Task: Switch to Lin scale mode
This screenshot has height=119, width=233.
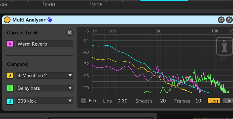Action: (x=228, y=101)
